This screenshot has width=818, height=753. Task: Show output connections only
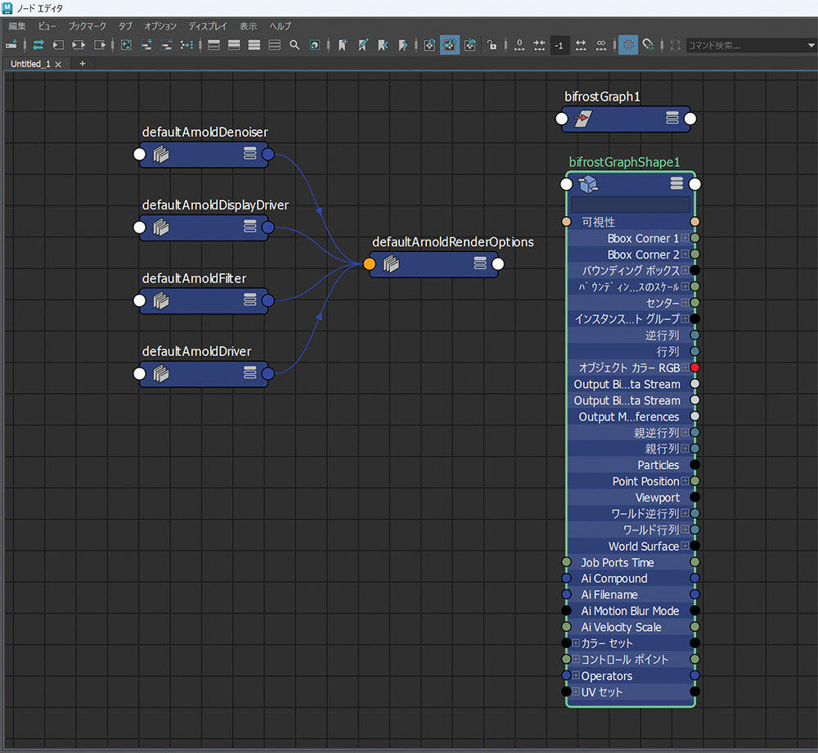coord(99,45)
